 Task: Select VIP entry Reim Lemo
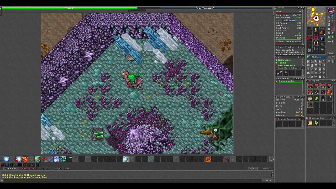coord(284,60)
